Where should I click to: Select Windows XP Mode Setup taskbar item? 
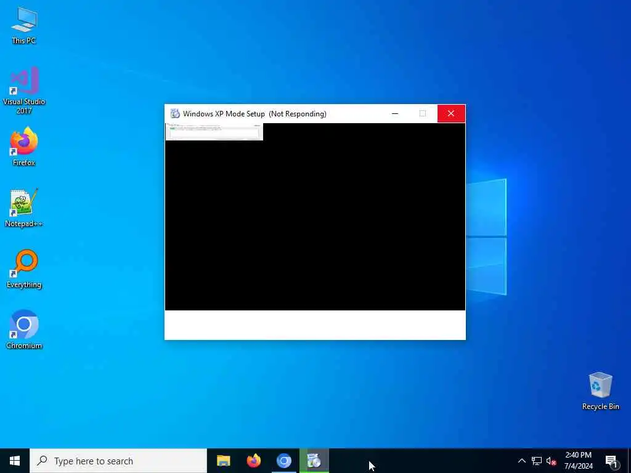pos(314,461)
